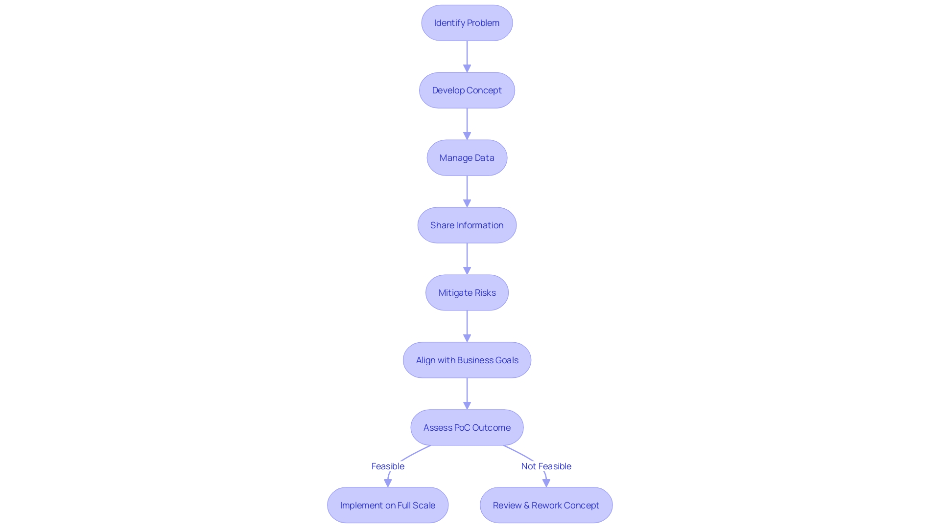Click the Mitigate Risks node
Viewport: 940px width, 528px height.
point(467,292)
